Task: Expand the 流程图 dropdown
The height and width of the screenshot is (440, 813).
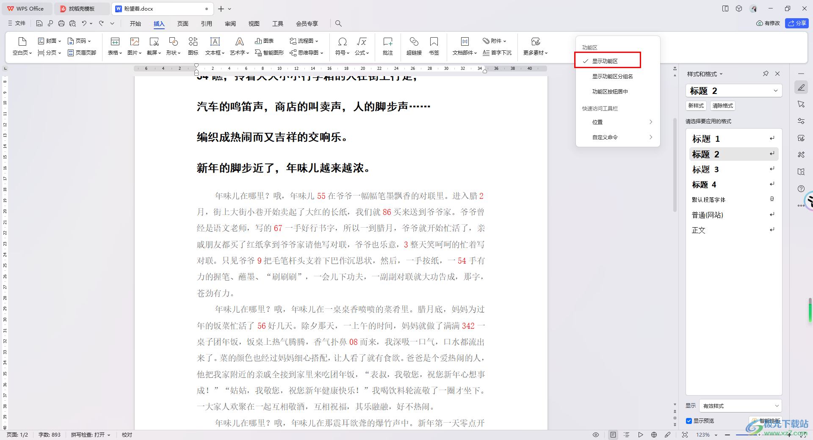Action: 304,41
